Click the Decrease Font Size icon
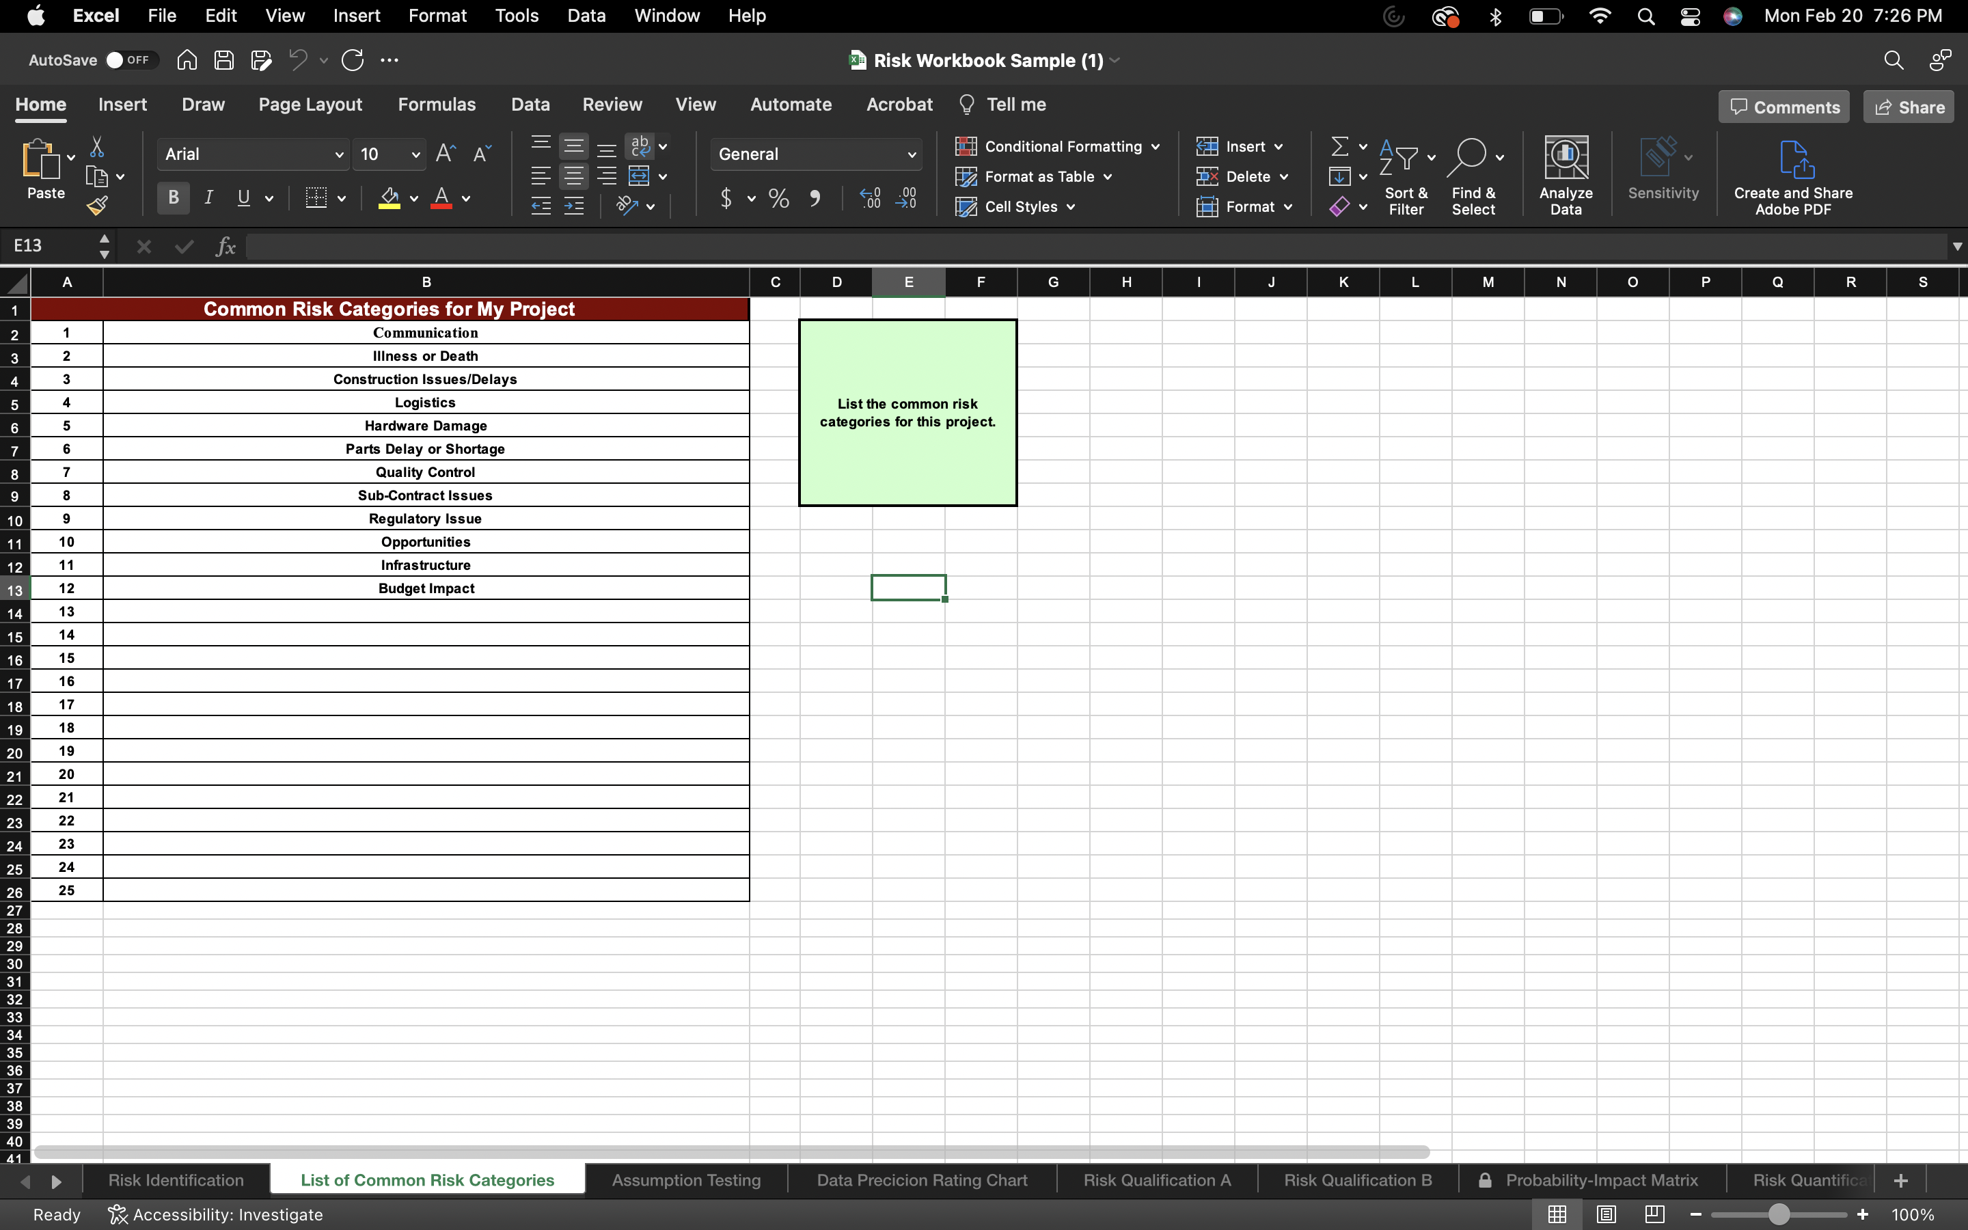This screenshot has width=1968, height=1230. (x=482, y=154)
